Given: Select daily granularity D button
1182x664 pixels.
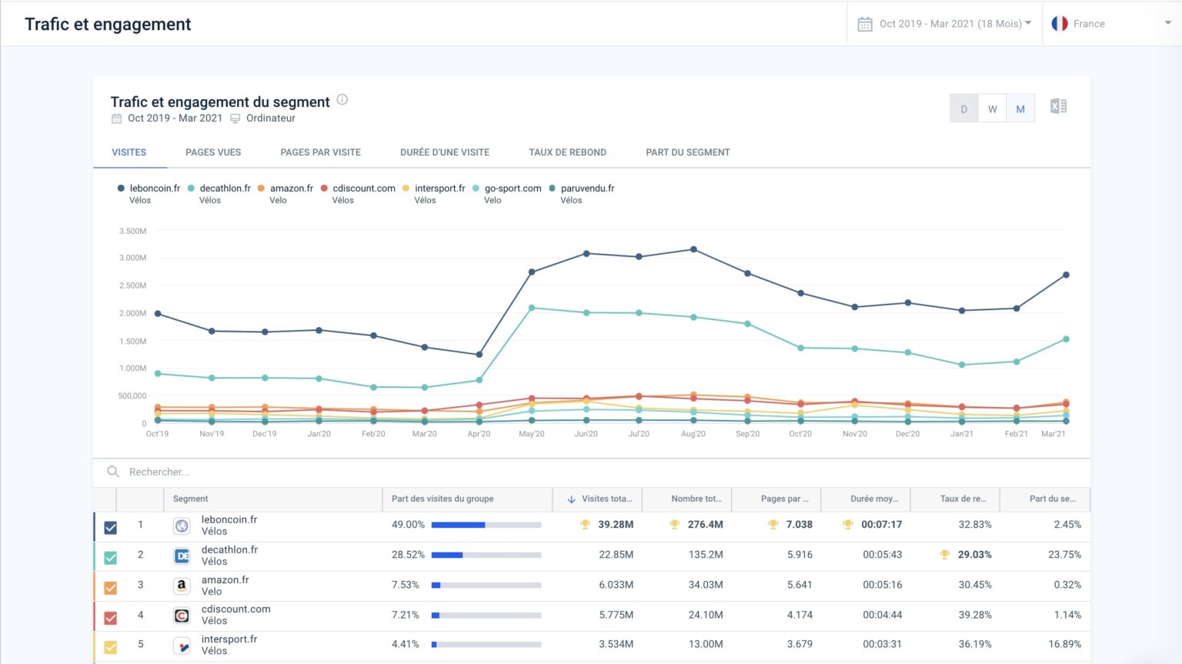Looking at the screenshot, I should [x=964, y=108].
